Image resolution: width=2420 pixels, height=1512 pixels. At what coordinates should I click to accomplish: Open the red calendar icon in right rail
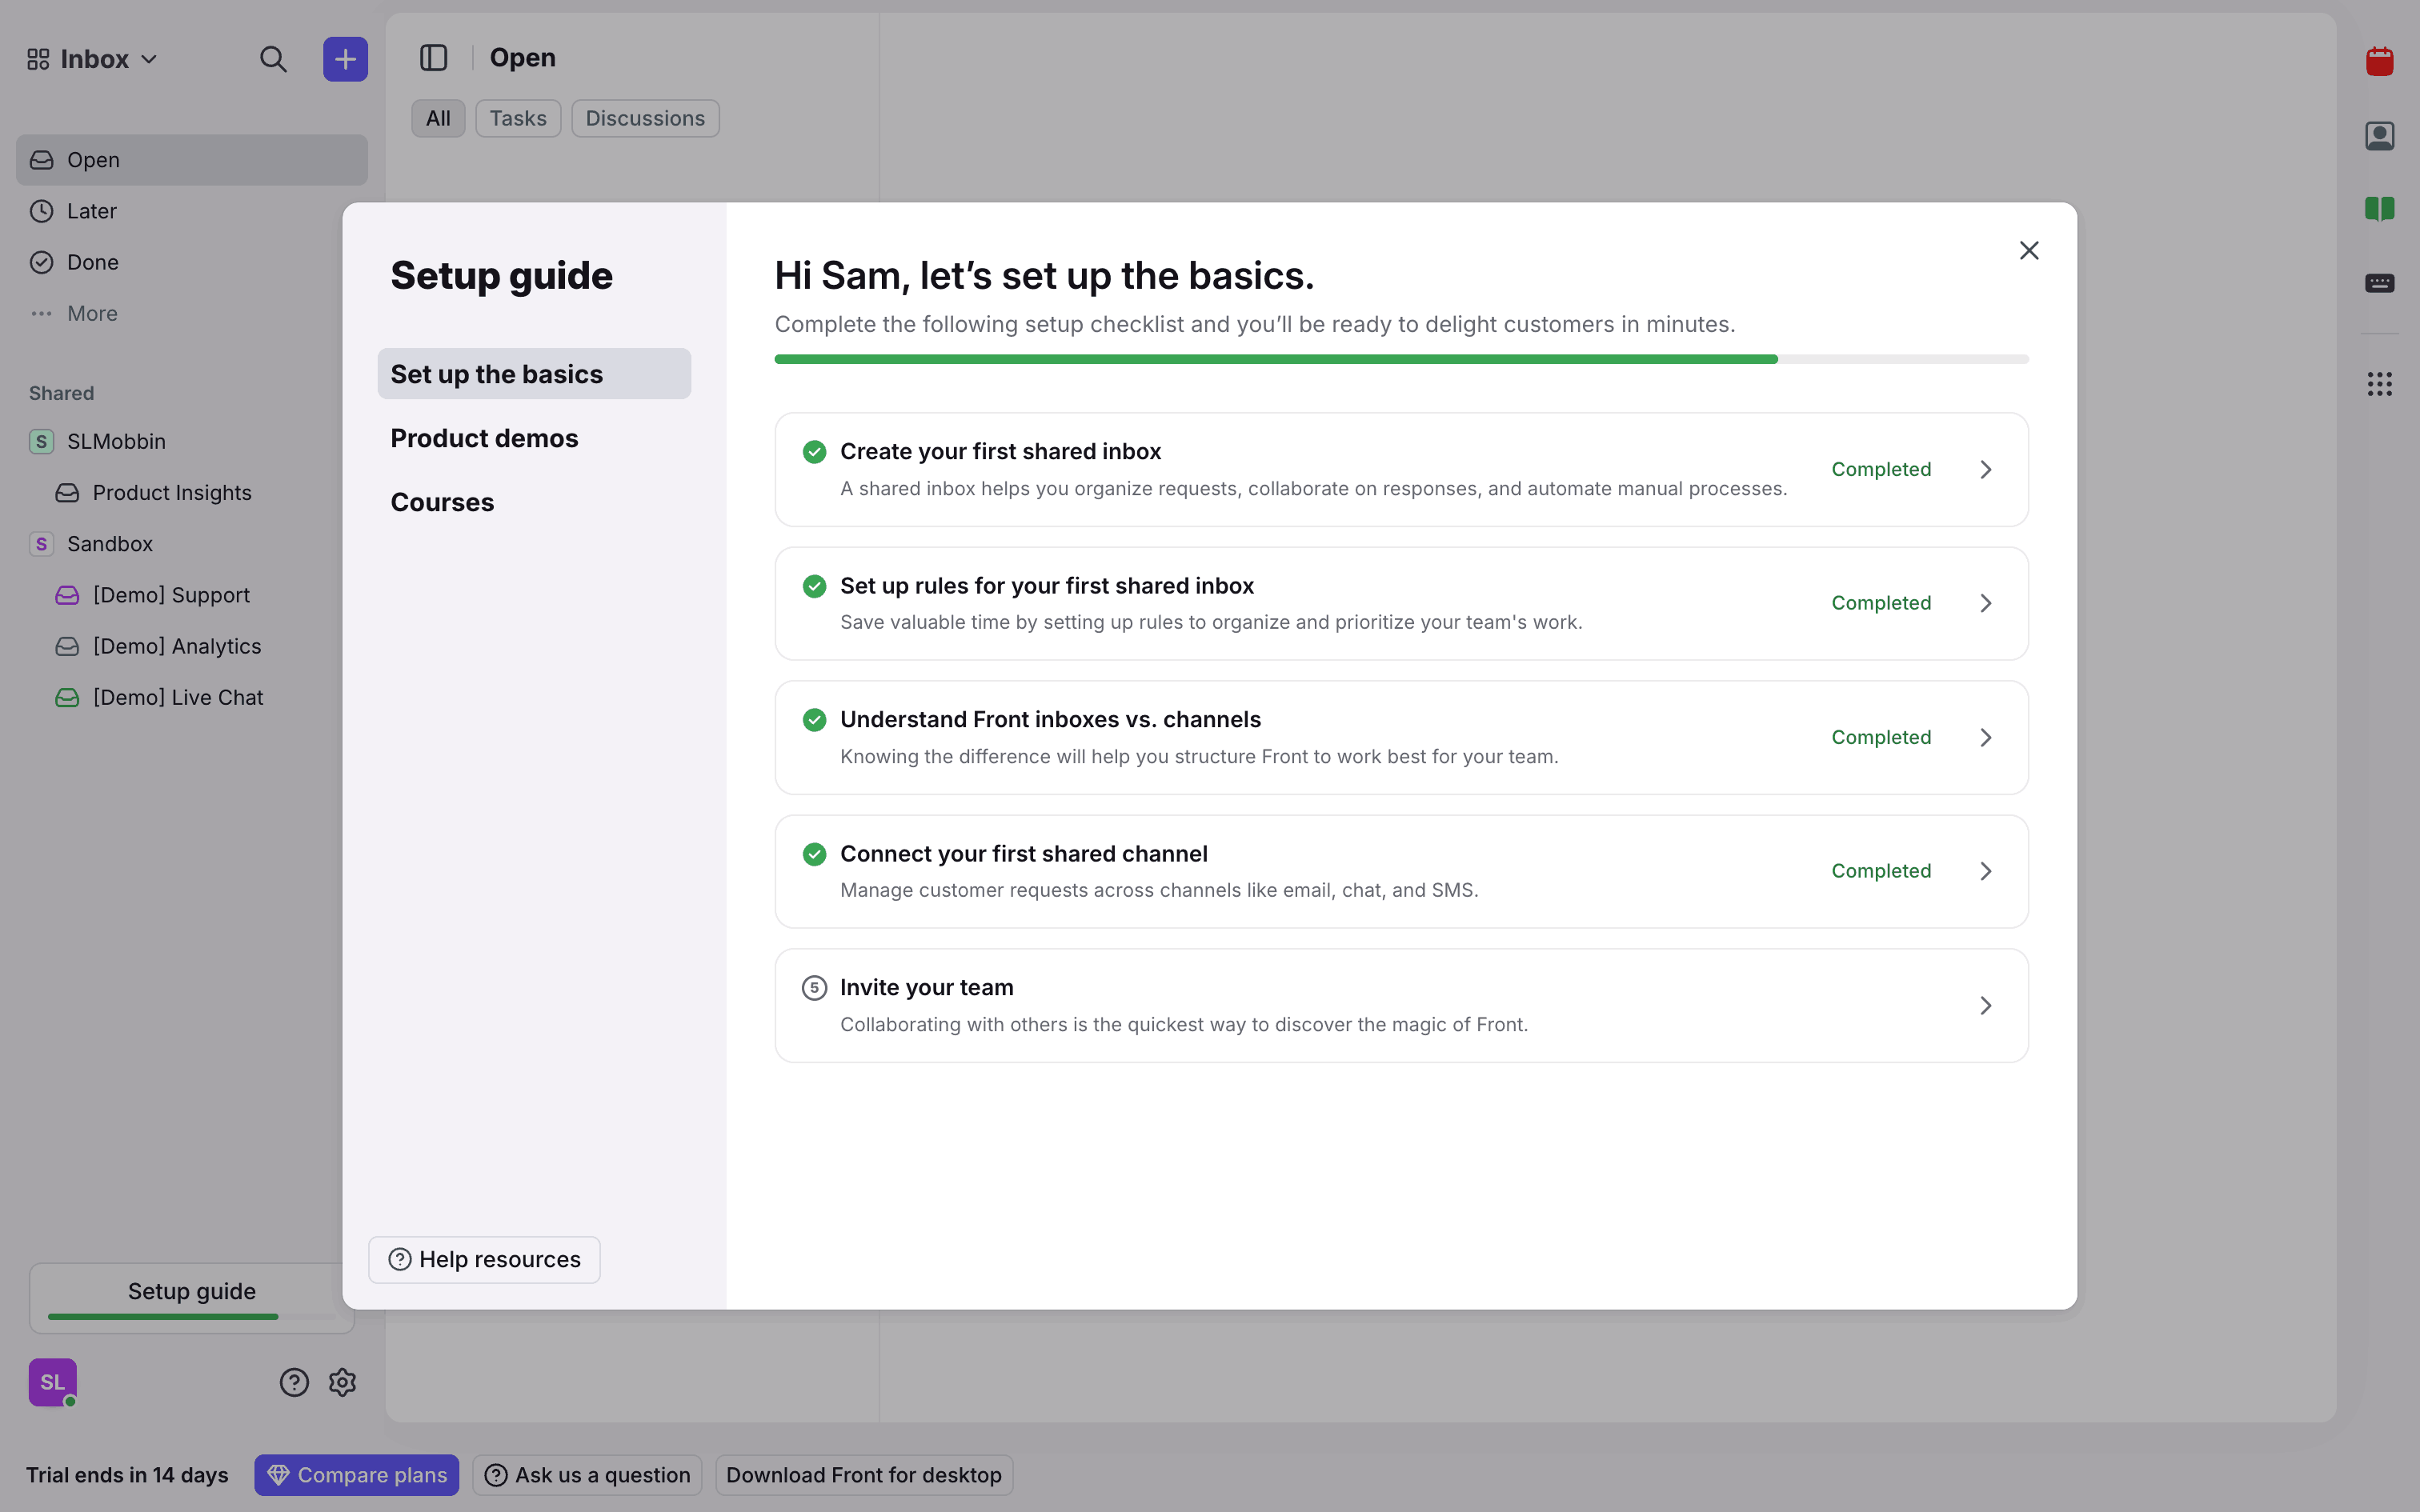pos(2379,62)
